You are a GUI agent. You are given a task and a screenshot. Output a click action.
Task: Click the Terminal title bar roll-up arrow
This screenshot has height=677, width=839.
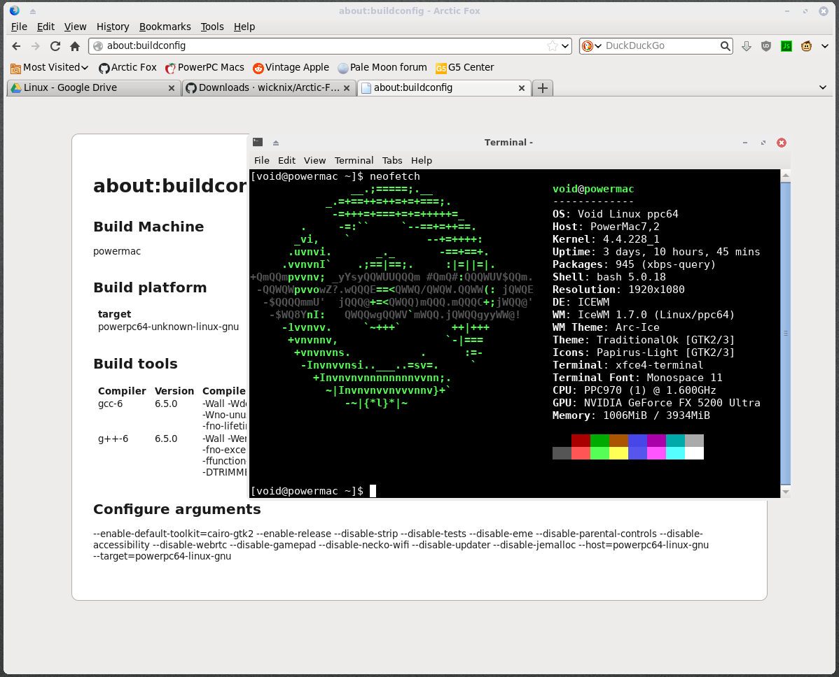click(x=275, y=143)
